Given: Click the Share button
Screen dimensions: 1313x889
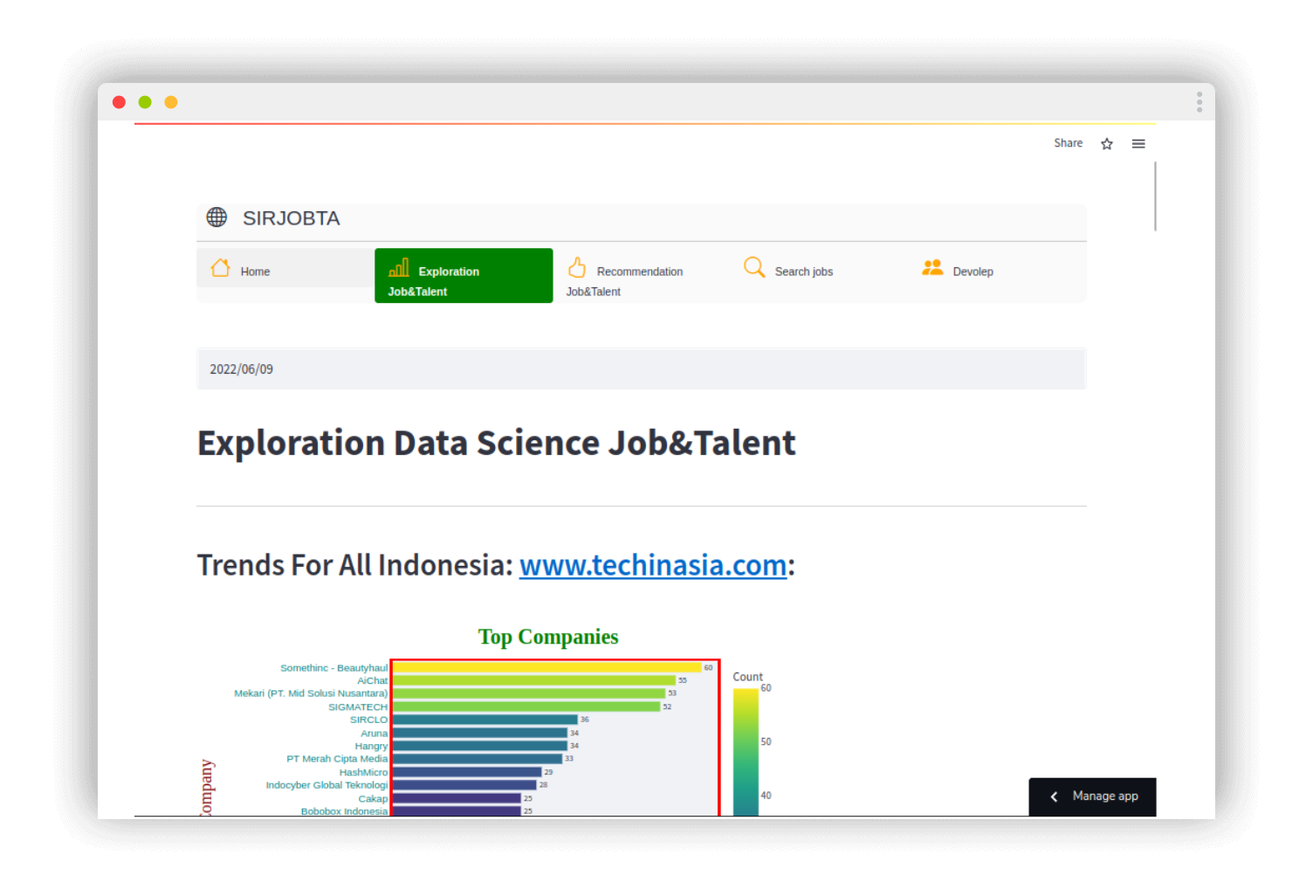Looking at the screenshot, I should (x=1068, y=143).
